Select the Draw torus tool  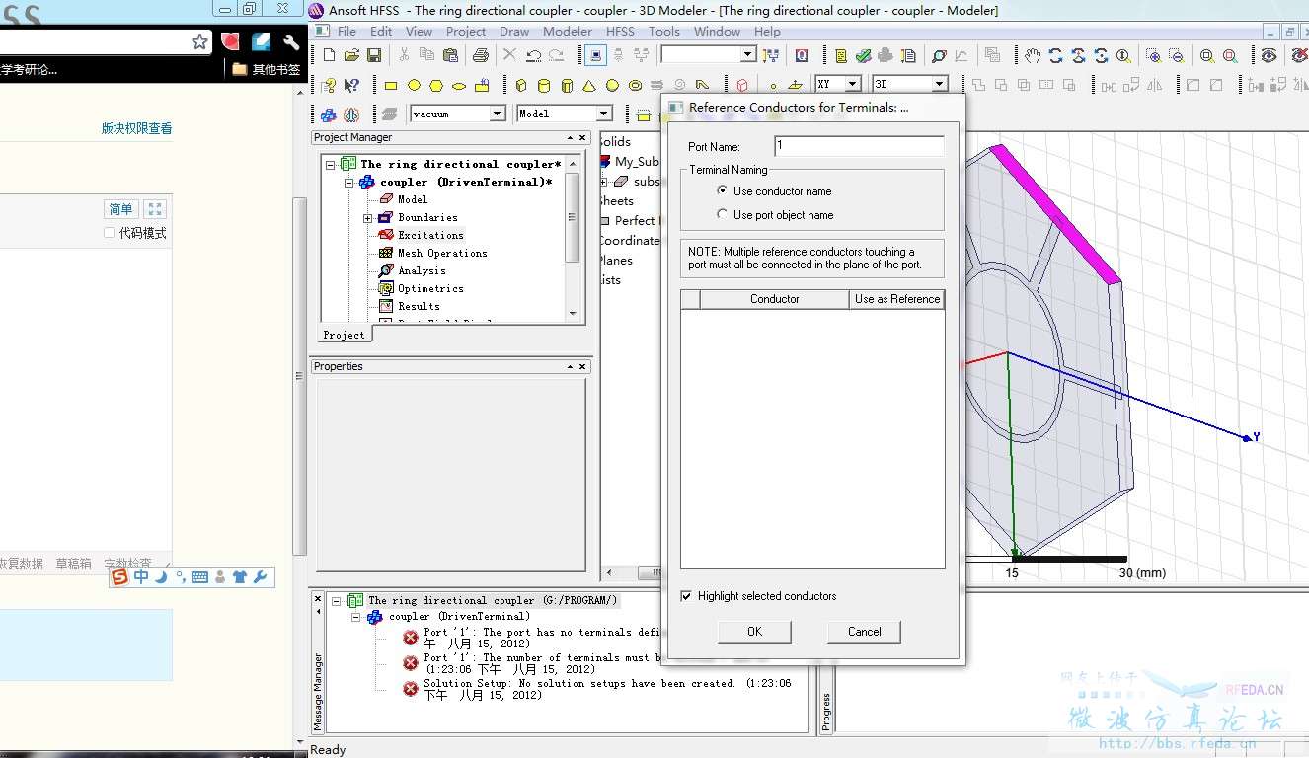pos(635,86)
